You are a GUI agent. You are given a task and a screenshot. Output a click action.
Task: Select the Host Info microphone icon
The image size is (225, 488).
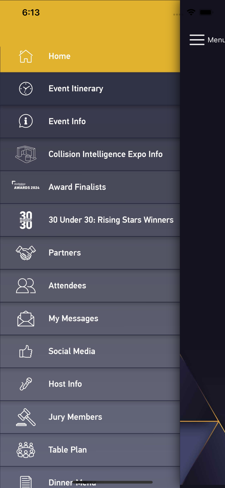click(x=26, y=384)
